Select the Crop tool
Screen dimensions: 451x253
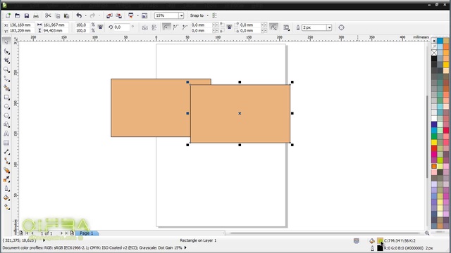[x=6, y=60]
